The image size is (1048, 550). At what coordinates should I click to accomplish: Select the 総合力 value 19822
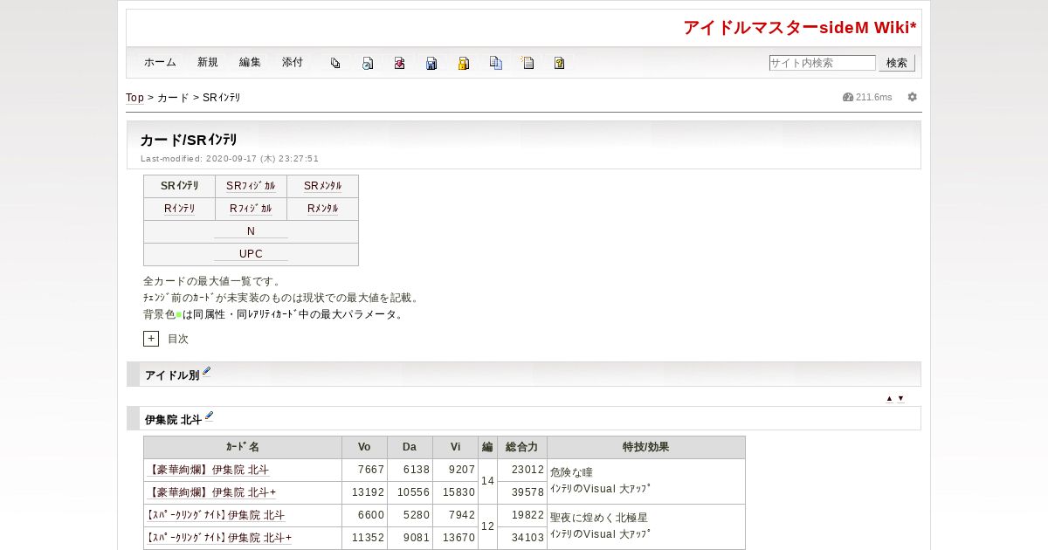[x=527, y=515]
